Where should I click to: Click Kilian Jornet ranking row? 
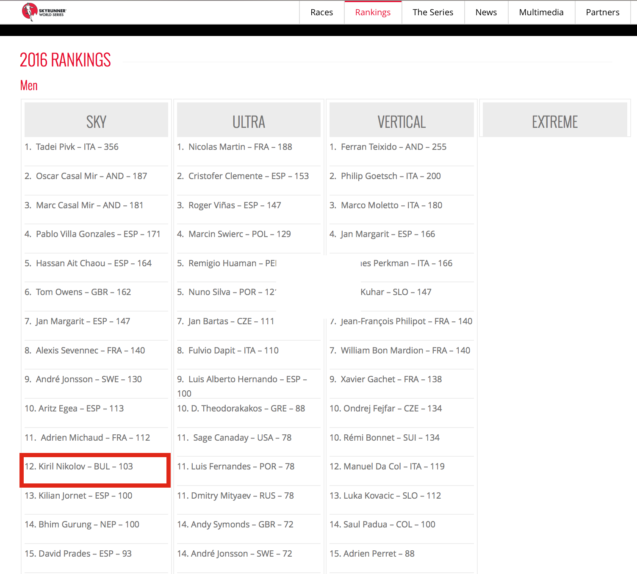78,496
